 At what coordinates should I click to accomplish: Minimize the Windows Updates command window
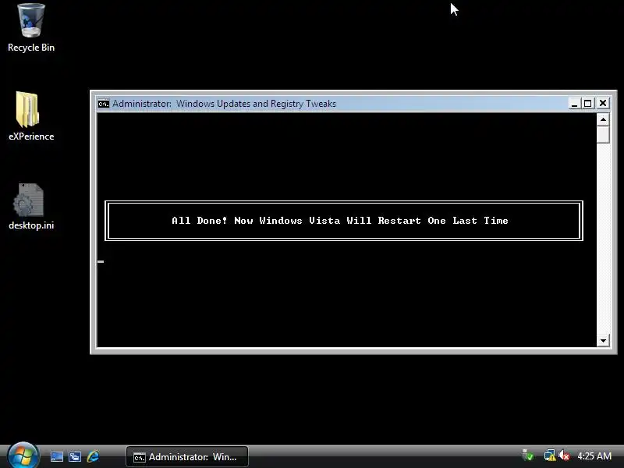(574, 104)
